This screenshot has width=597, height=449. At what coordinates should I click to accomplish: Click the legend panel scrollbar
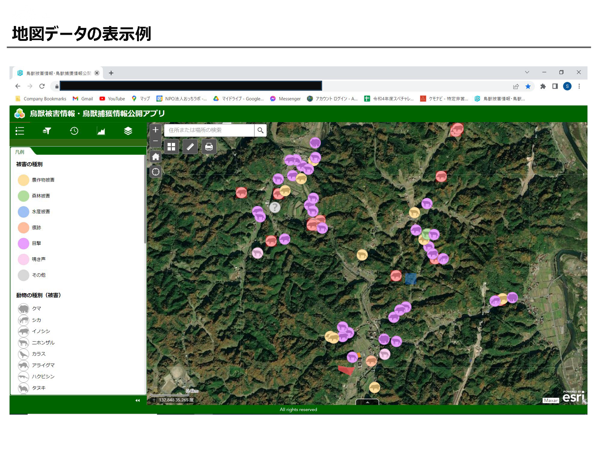pyautogui.click(x=145, y=199)
